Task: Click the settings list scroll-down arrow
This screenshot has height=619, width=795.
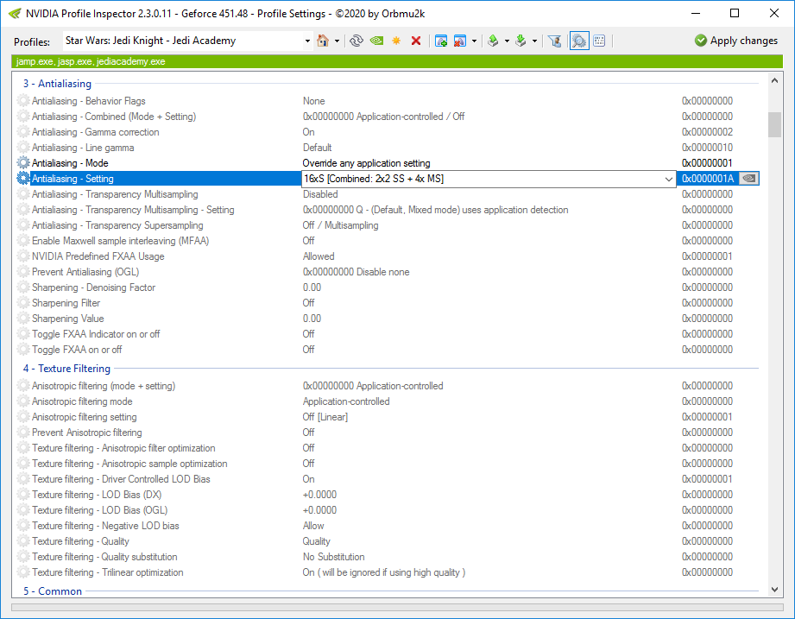Action: click(774, 589)
